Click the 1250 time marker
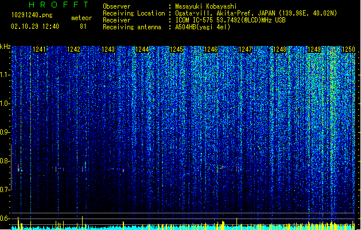 point(348,49)
